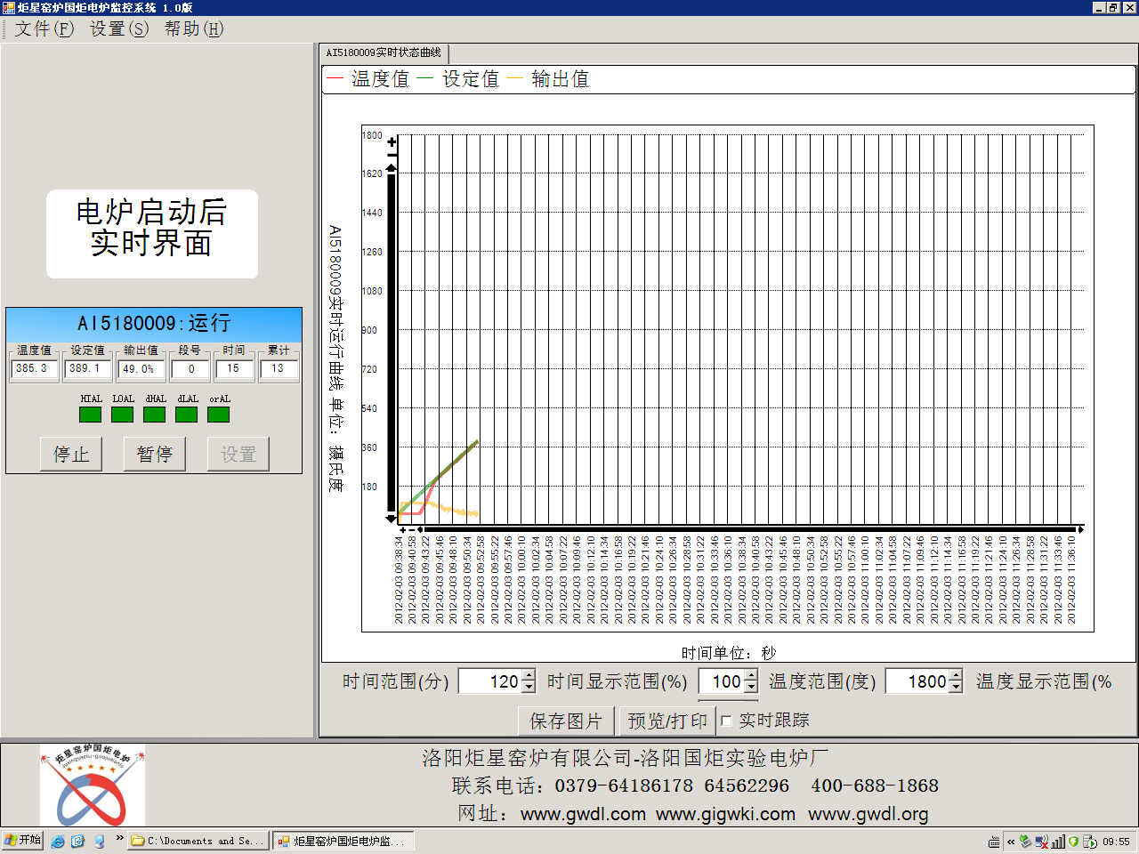1139x854 pixels.
Task: Open the 文件(F) menu
Action: [x=44, y=28]
